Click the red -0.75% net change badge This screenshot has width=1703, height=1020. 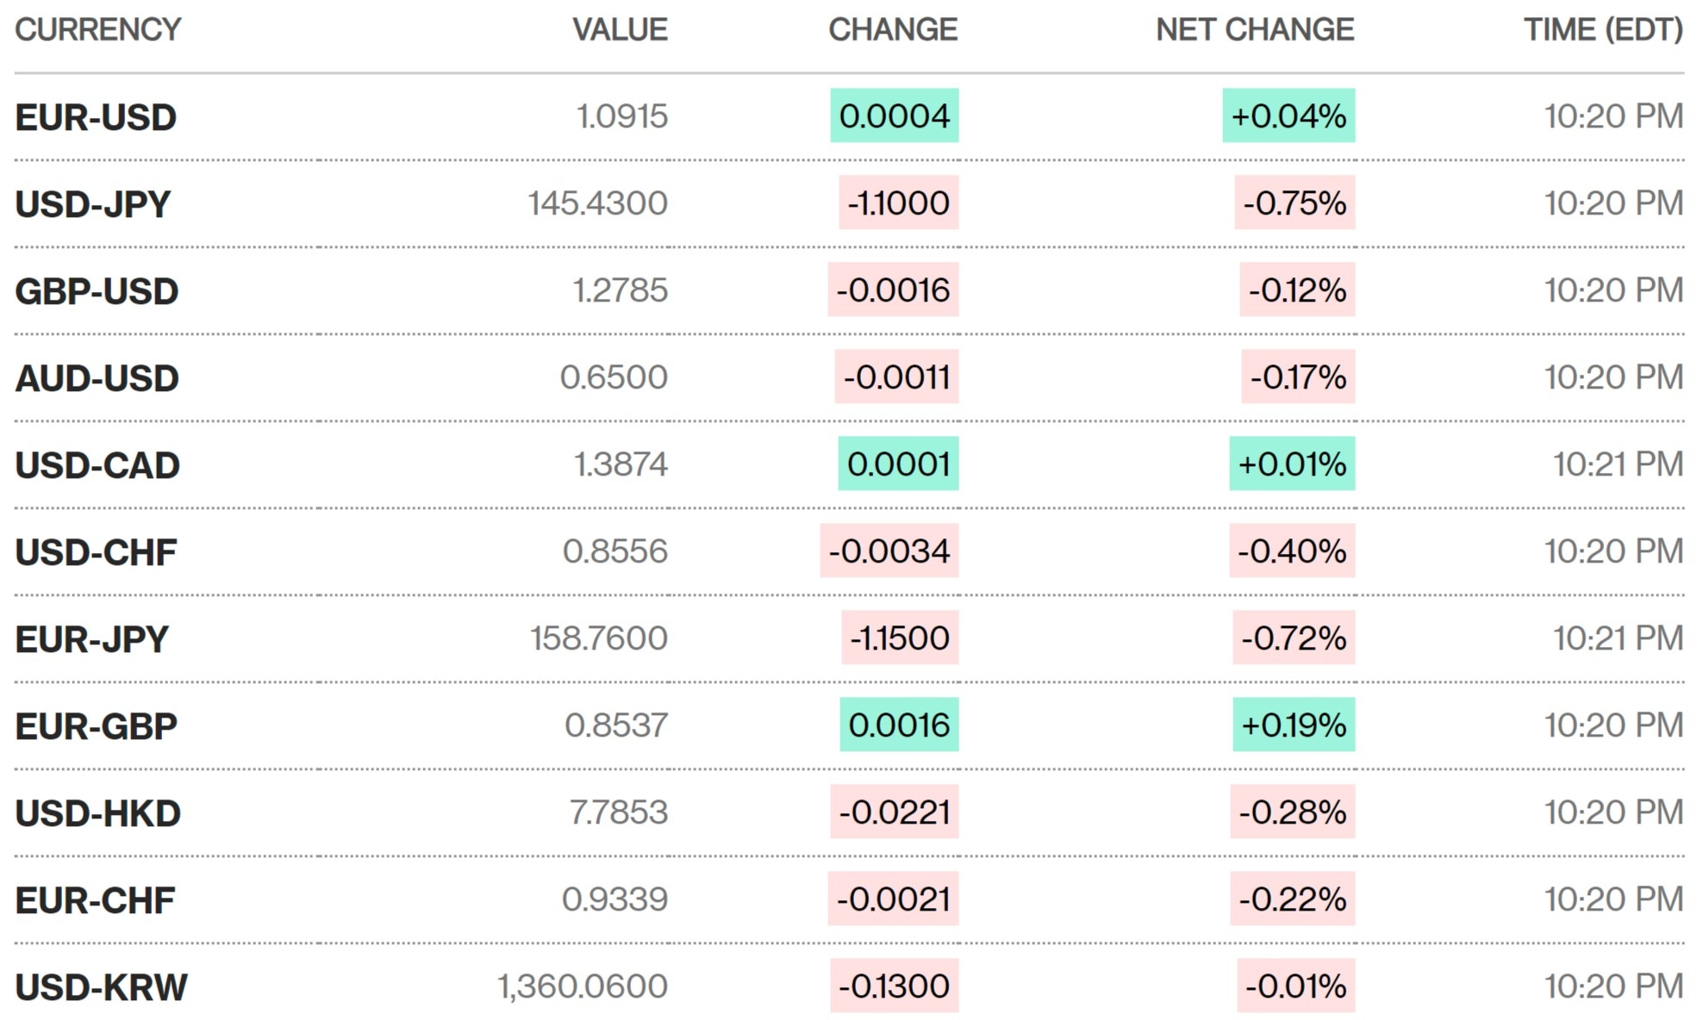1294,203
